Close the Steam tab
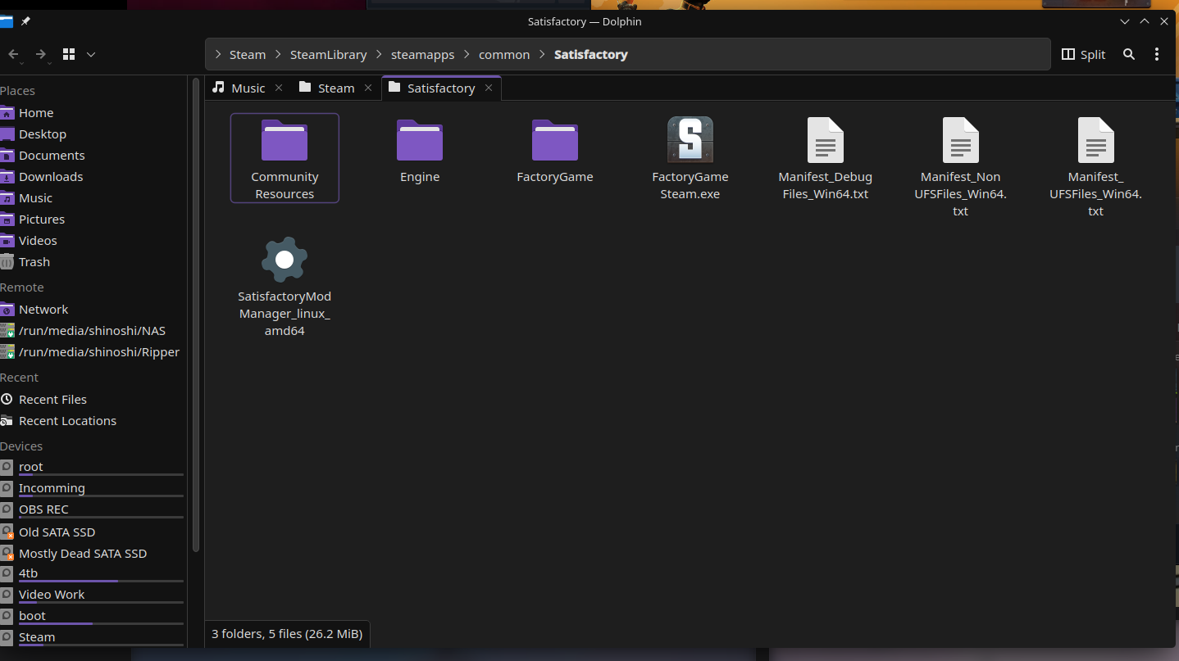 coord(368,88)
